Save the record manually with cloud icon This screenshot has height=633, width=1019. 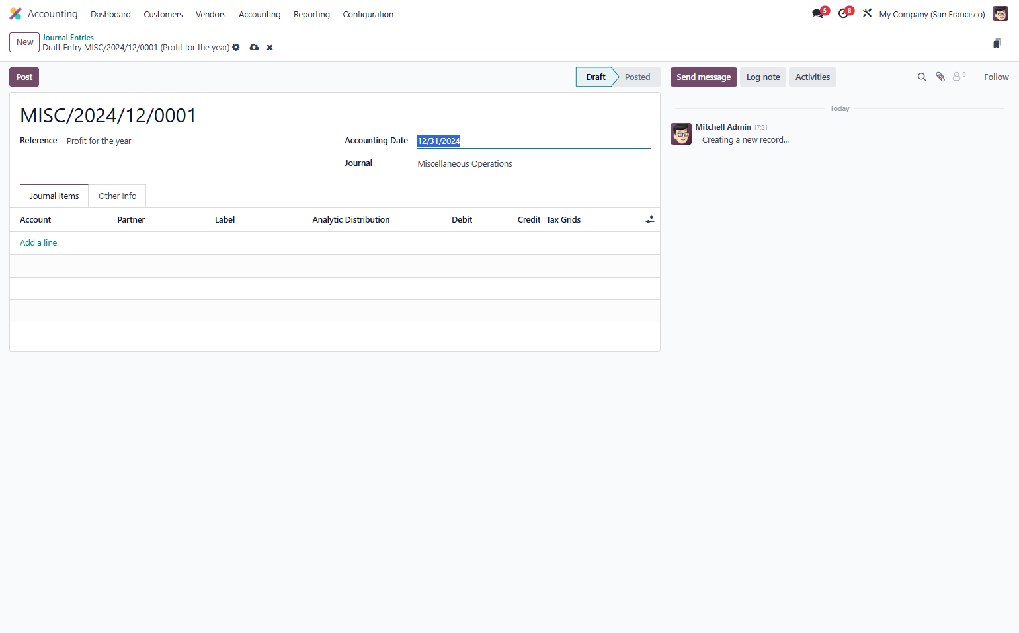coord(254,48)
